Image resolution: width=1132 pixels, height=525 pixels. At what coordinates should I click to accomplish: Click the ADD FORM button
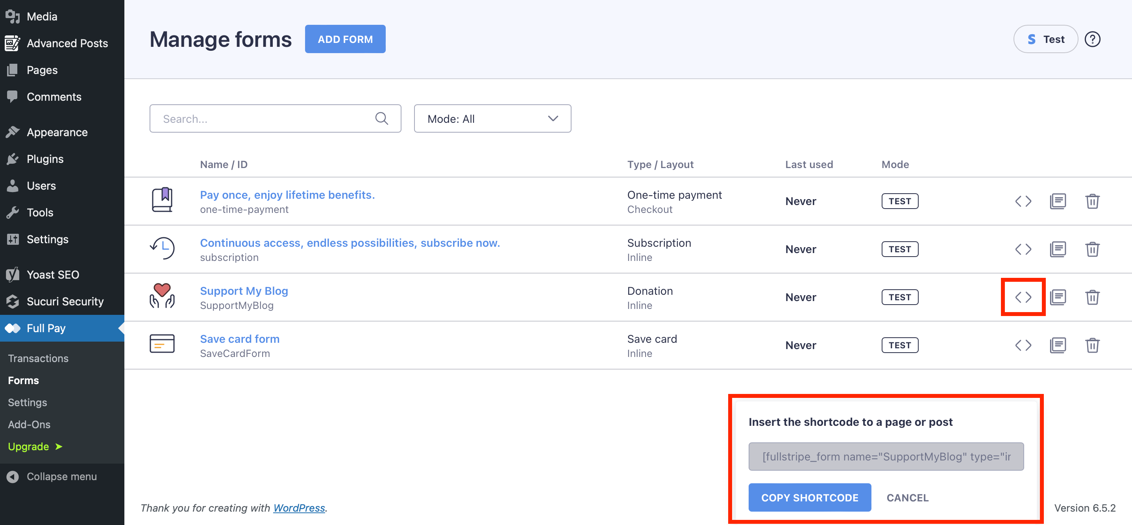[x=345, y=39]
